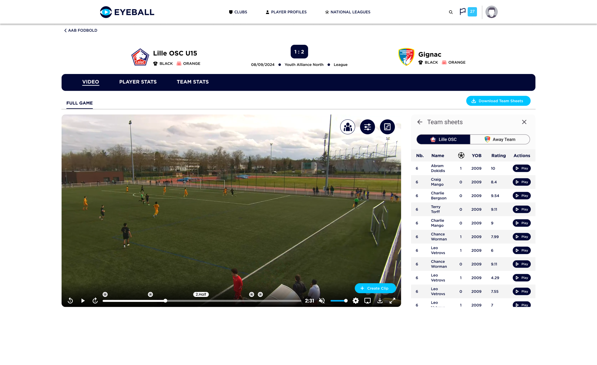This screenshot has width=597, height=365.
Task: Open Player Profiles page
Action: [x=286, y=12]
